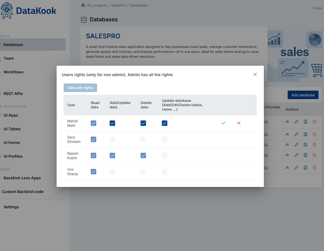Select UI Forms in the sidebar
The height and width of the screenshot is (251, 324).
tap(12, 143)
